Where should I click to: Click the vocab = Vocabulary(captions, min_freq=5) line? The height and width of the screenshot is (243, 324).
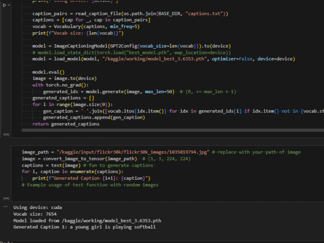[x=86, y=27]
